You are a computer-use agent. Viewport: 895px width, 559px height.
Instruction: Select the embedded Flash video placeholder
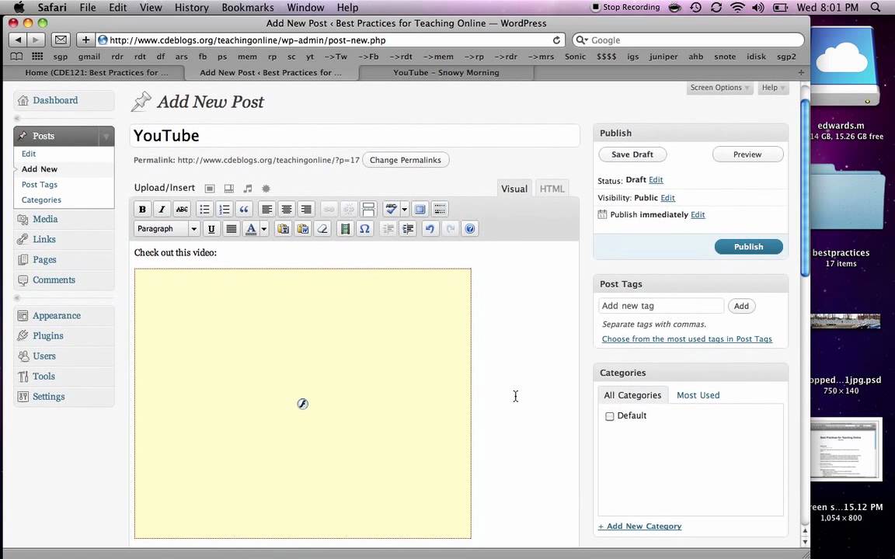click(x=302, y=403)
